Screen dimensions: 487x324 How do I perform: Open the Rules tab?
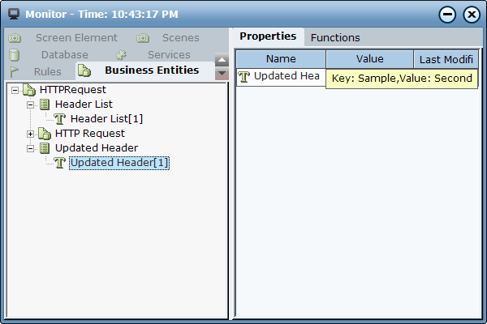click(x=47, y=71)
